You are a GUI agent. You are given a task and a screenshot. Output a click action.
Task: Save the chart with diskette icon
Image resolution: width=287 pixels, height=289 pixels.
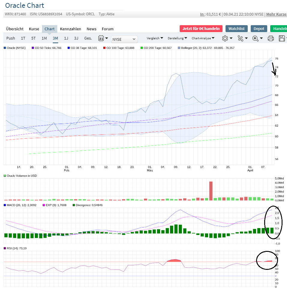click(282, 38)
